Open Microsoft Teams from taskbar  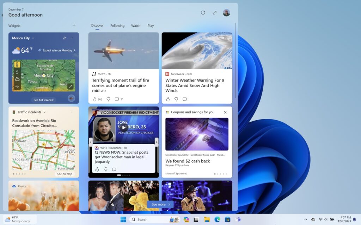(238, 219)
